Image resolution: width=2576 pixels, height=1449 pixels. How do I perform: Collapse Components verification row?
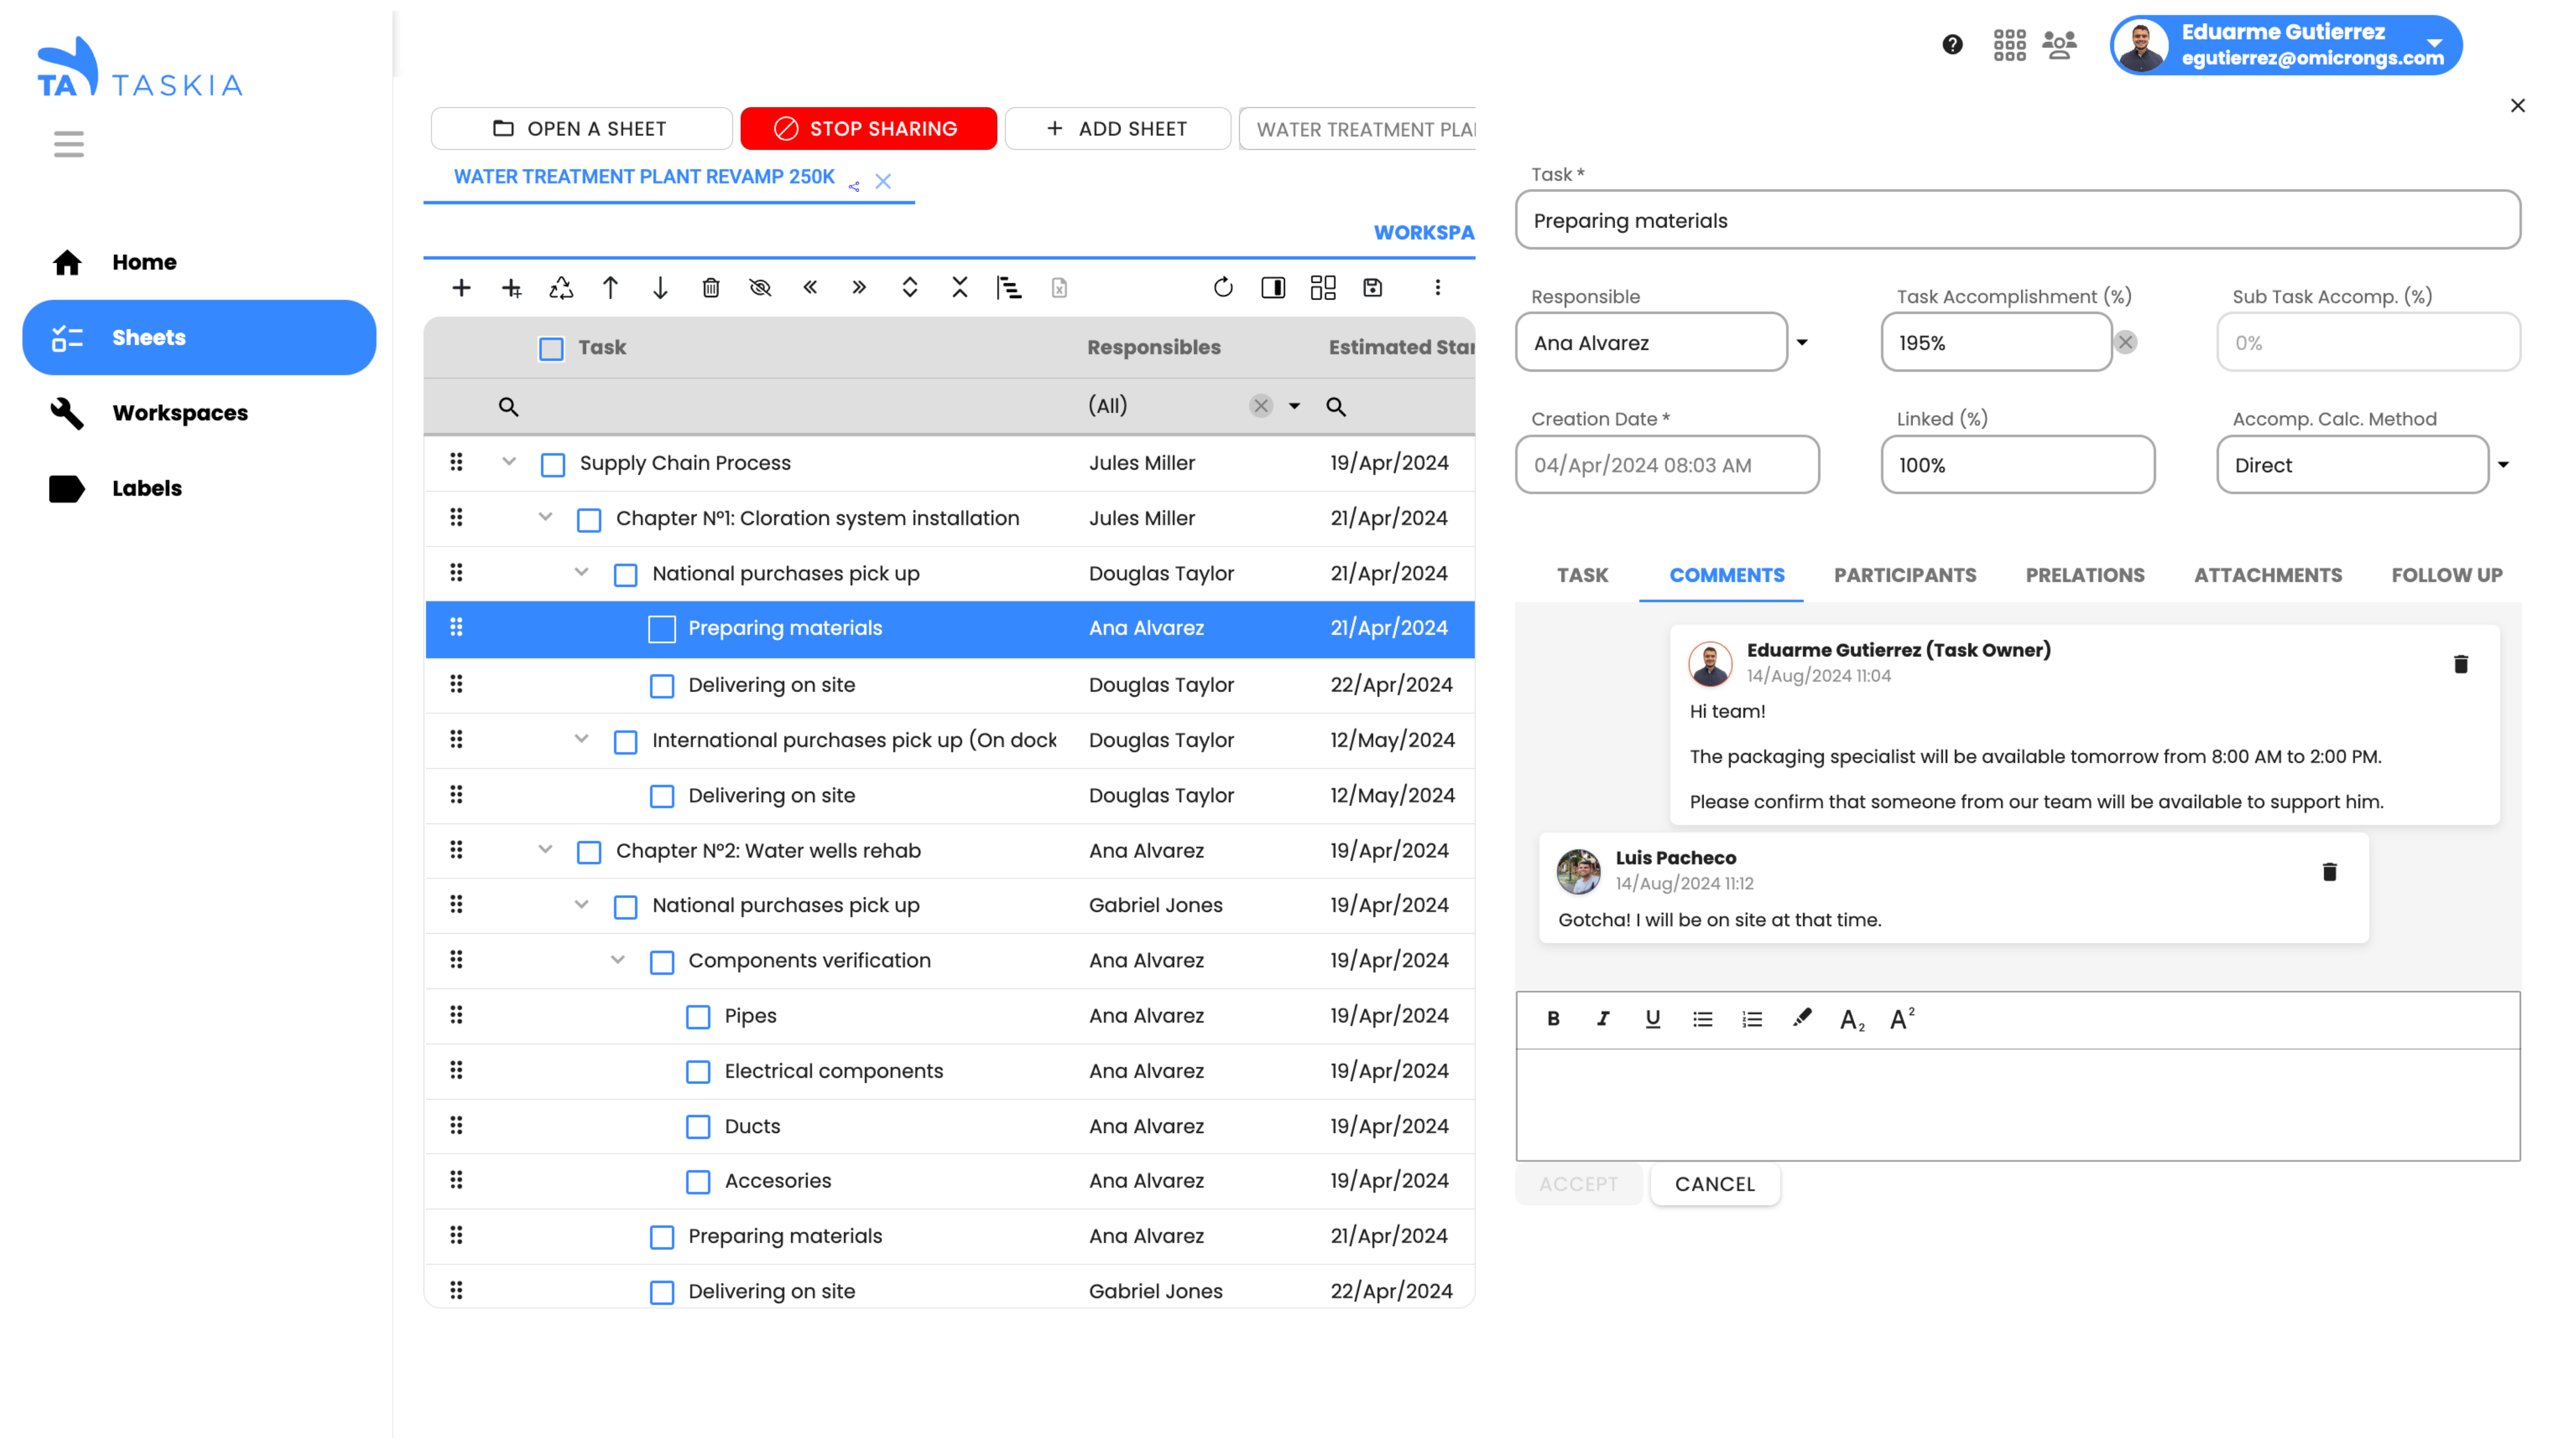(618, 960)
